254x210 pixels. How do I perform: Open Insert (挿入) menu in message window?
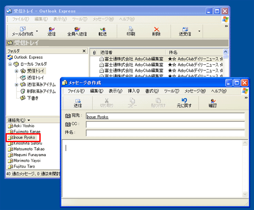[134, 91]
